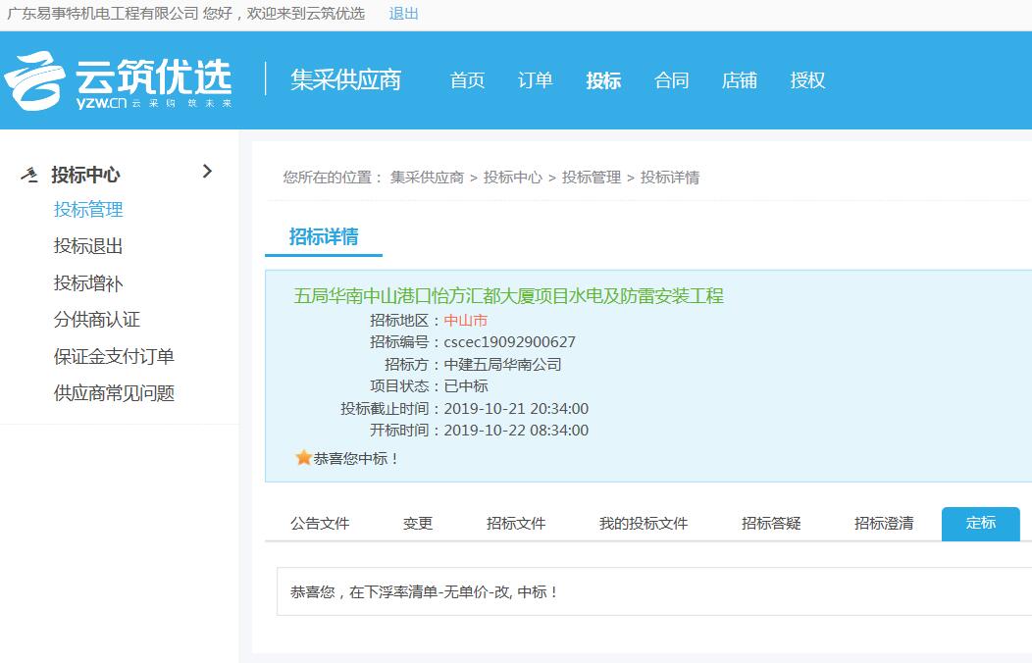The height and width of the screenshot is (663, 1032).
Task: Open the 授权 menu item
Action: (807, 80)
